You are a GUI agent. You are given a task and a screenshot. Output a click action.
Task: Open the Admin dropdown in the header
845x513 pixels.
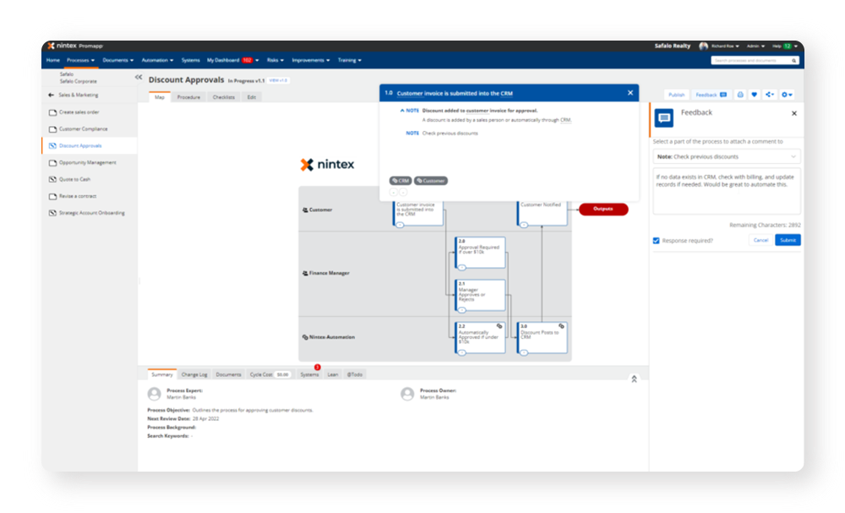[755, 46]
